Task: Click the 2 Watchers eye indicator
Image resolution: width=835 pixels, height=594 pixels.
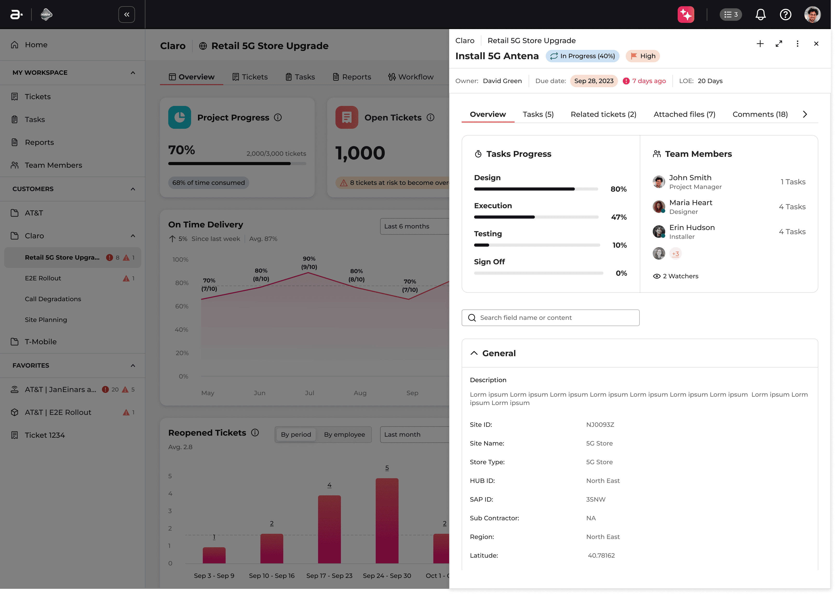Action: point(676,276)
